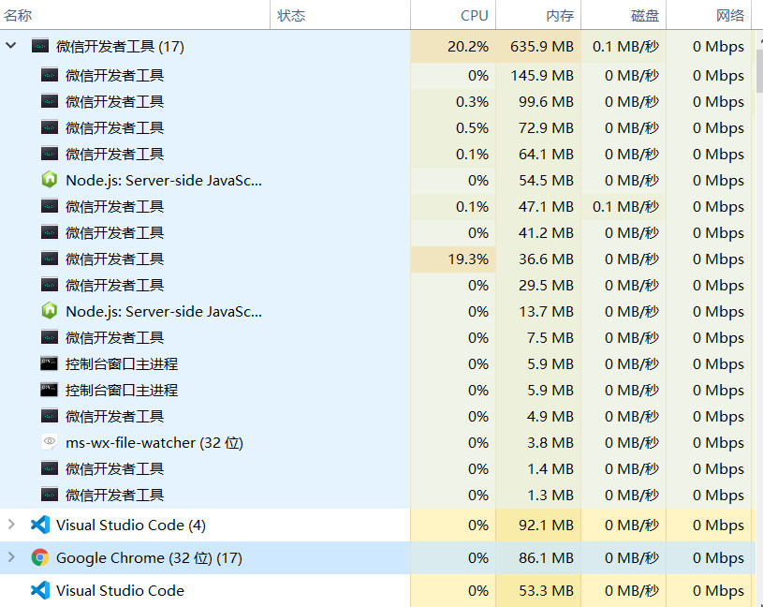This screenshot has height=607, width=763.
Task: Click the 0.3% CPU cell
Action: (453, 102)
